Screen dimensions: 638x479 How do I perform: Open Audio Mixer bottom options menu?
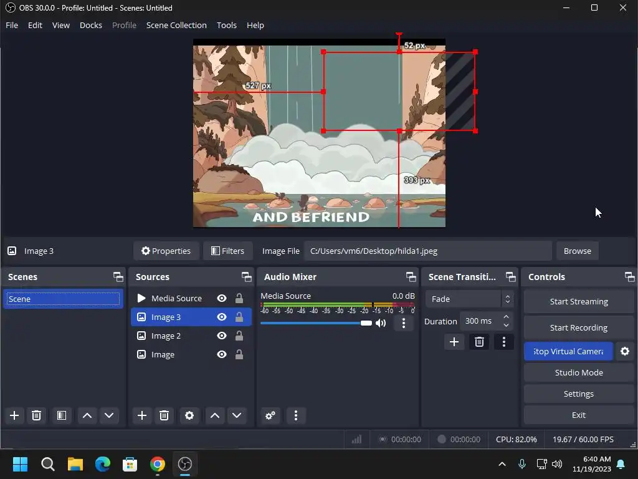pos(296,415)
